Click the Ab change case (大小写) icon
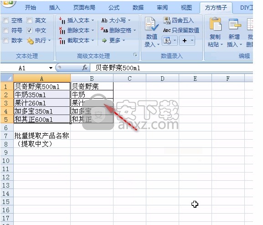The width and height of the screenshot is (263, 225). [104, 21]
